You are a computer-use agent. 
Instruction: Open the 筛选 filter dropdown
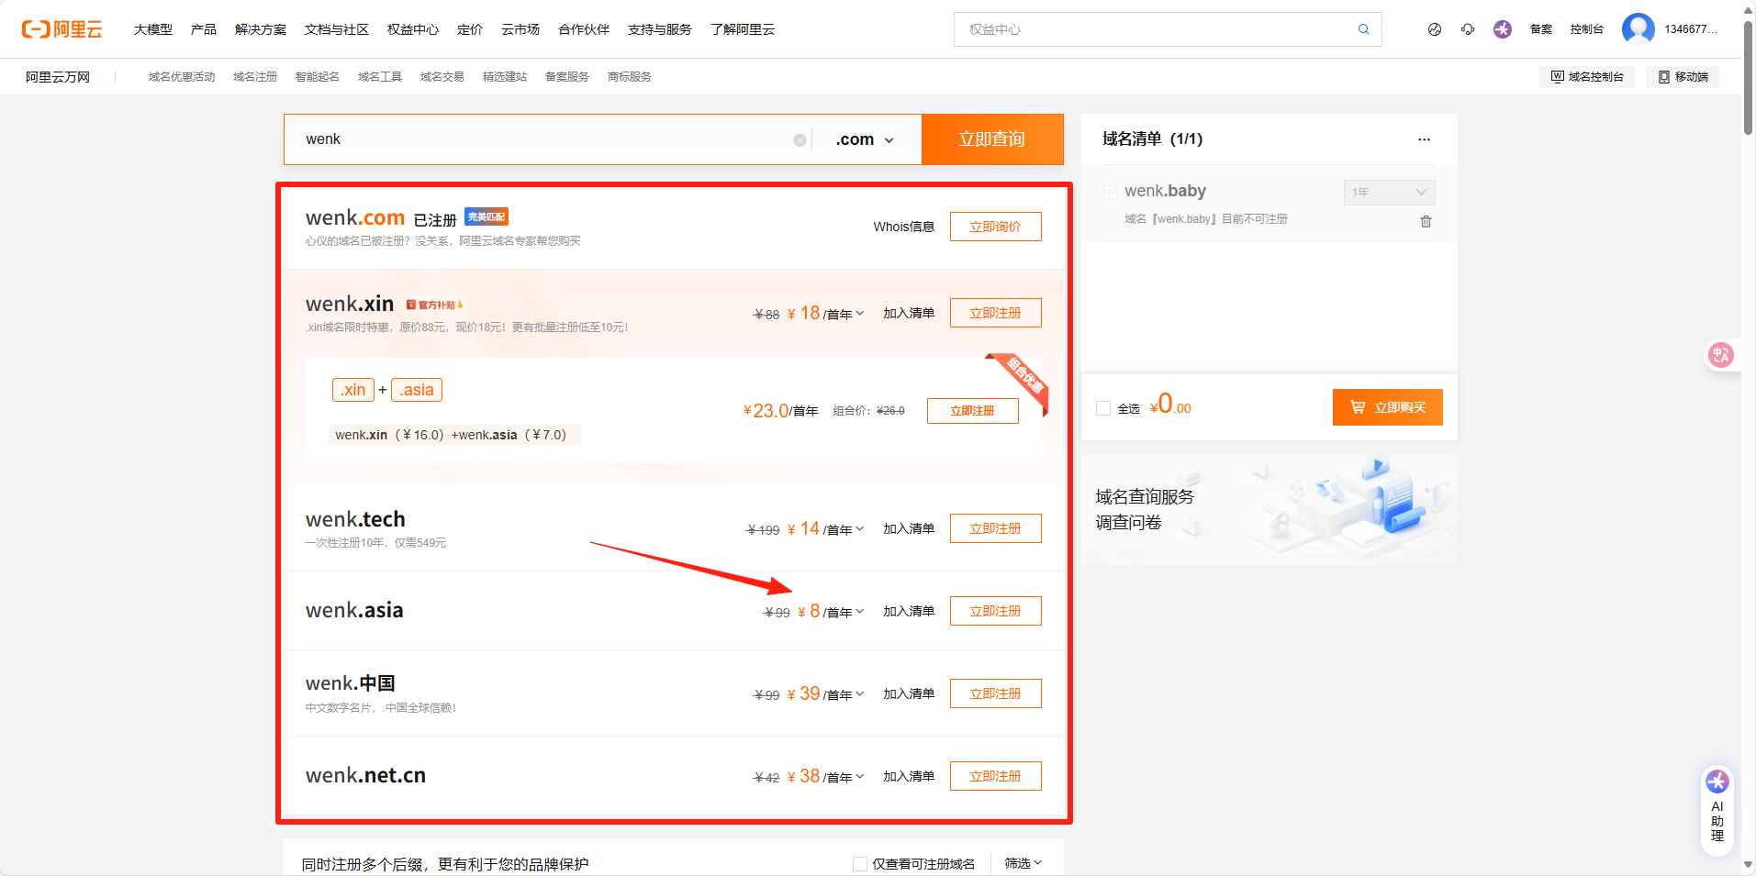pyautogui.click(x=1023, y=863)
